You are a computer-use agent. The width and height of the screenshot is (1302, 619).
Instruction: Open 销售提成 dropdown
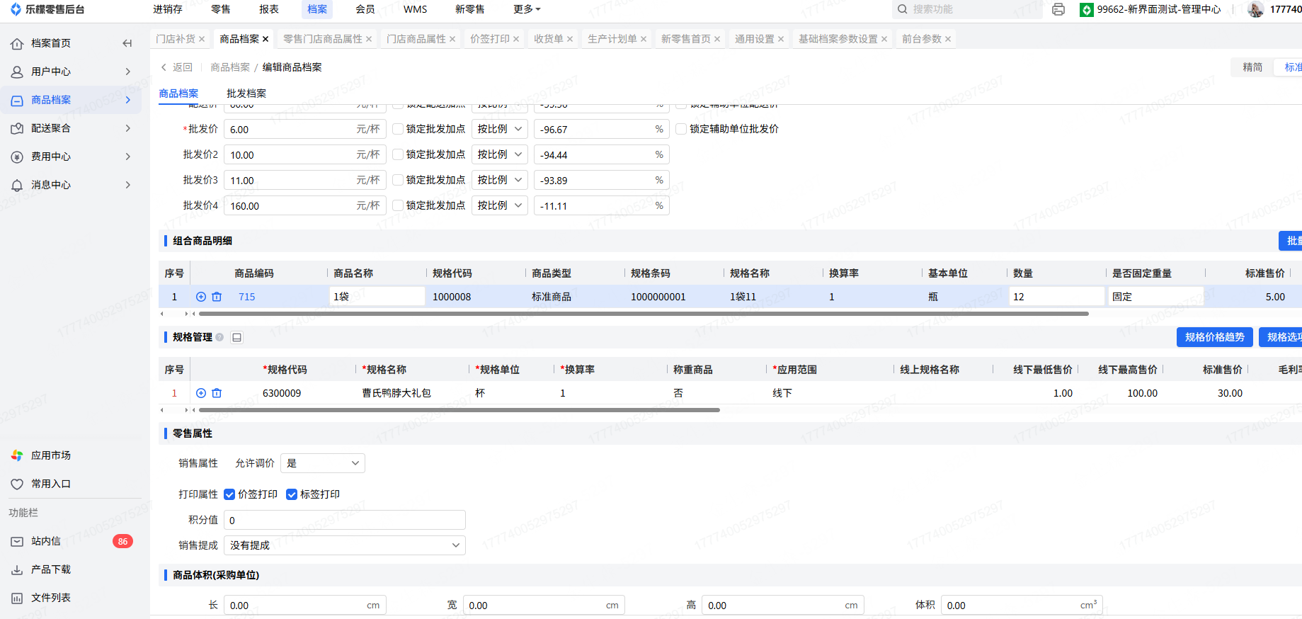click(345, 545)
